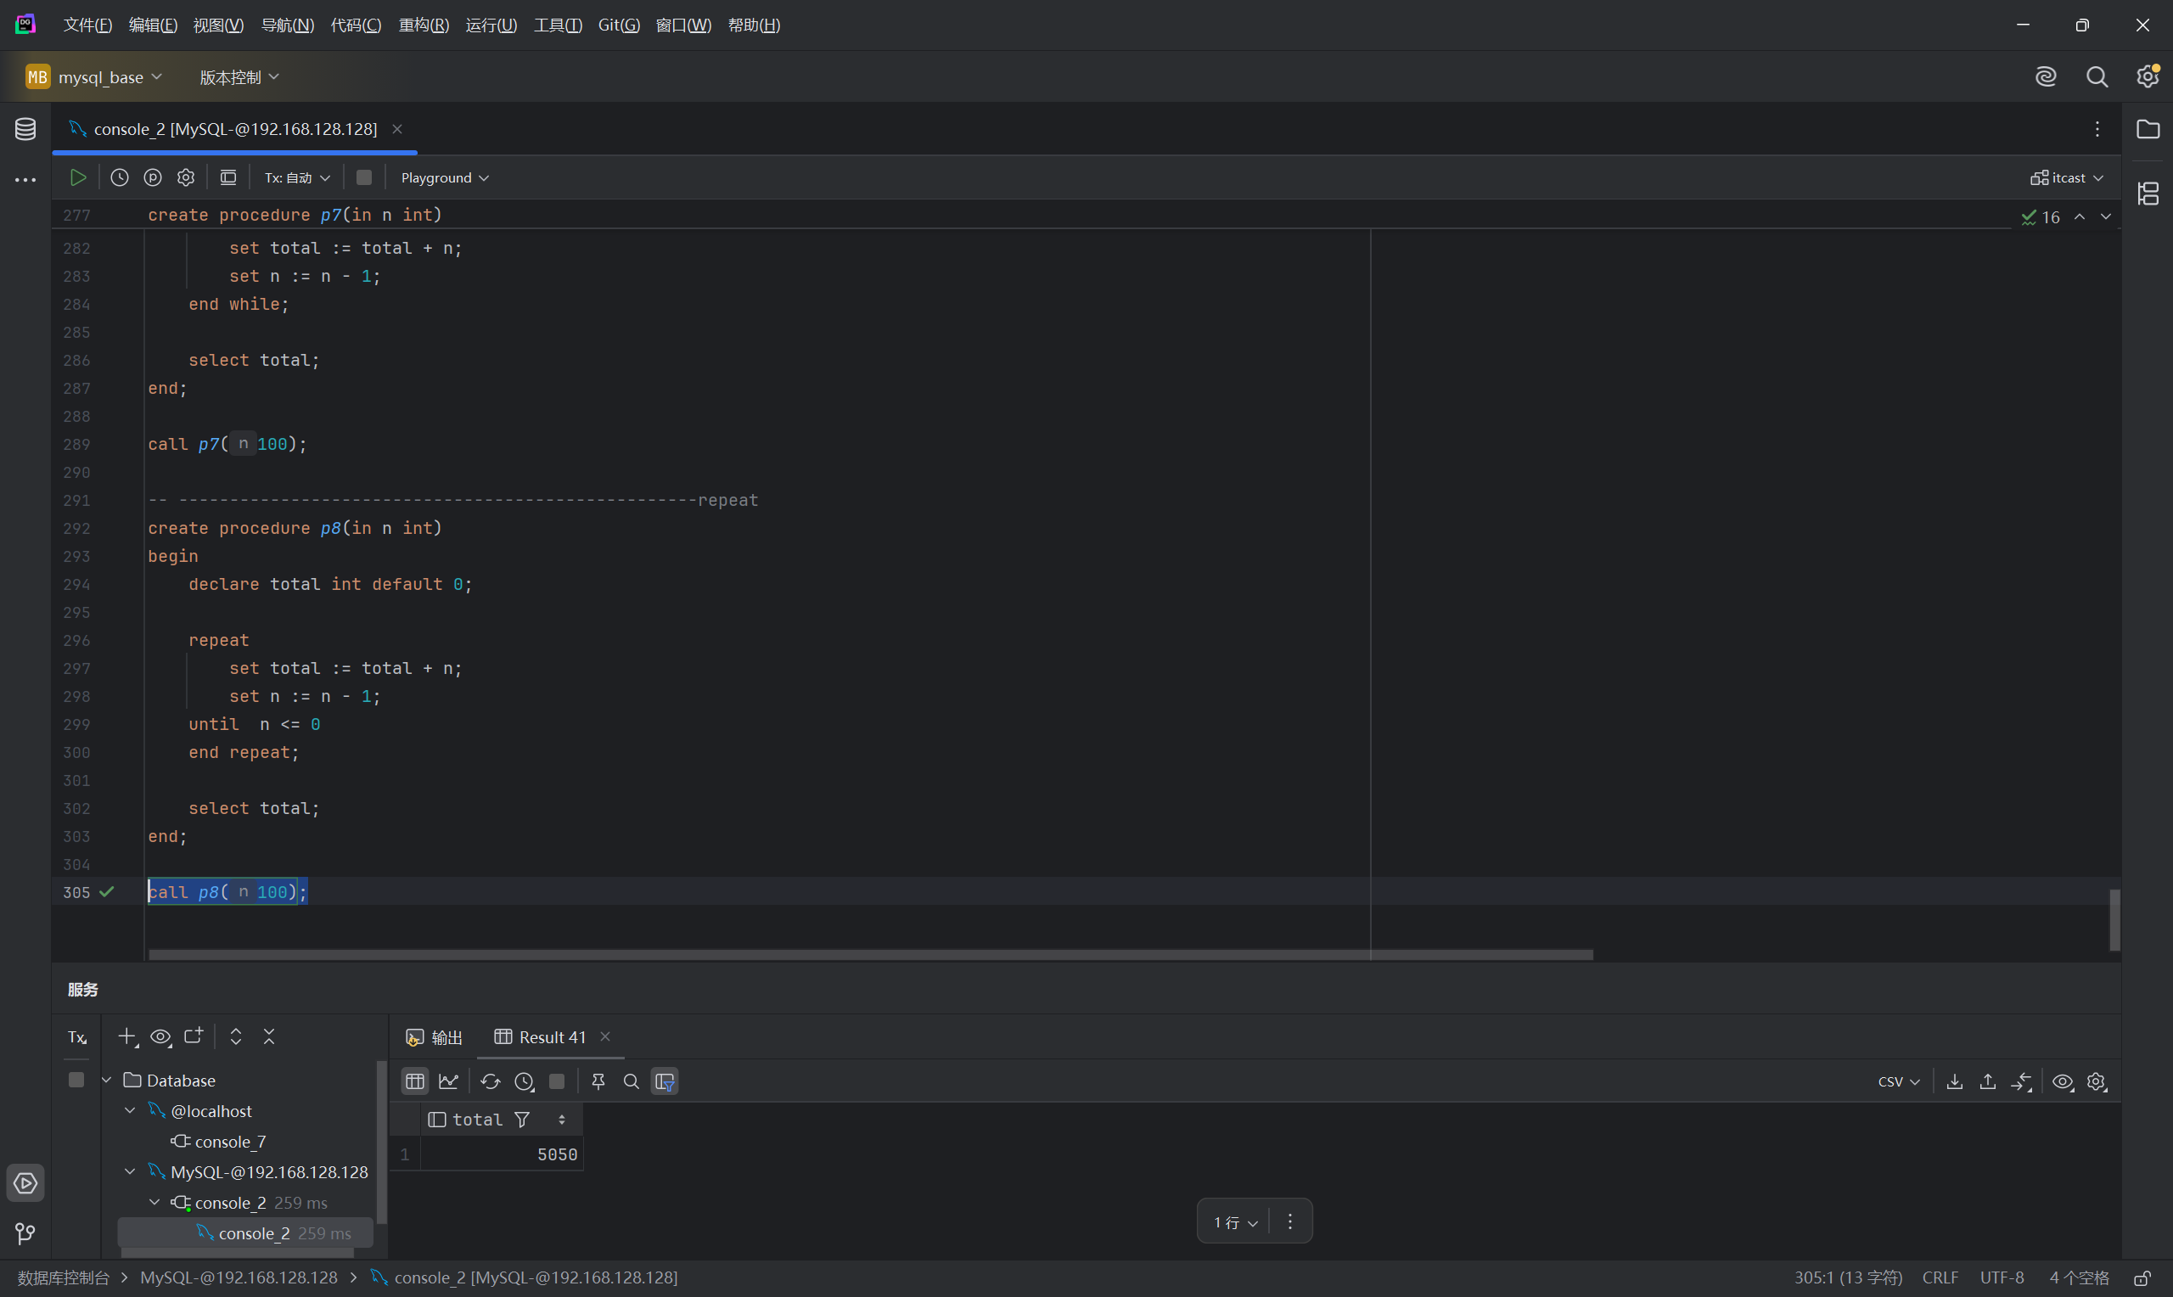Click the Explain Plan icon in the editor toolbar
The height and width of the screenshot is (1297, 2173).
click(153, 177)
